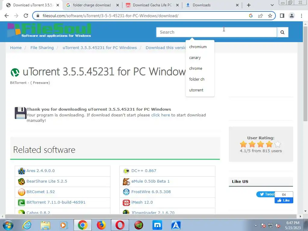This screenshot has width=308, height=231.
Task: Open the Windows Start button
Action: [x=8, y=225]
